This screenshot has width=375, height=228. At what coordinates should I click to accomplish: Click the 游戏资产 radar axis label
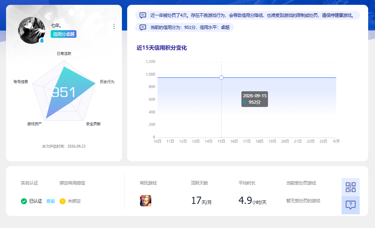(x=35, y=124)
